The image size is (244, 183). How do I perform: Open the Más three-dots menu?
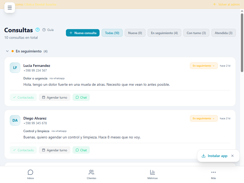[213, 174]
